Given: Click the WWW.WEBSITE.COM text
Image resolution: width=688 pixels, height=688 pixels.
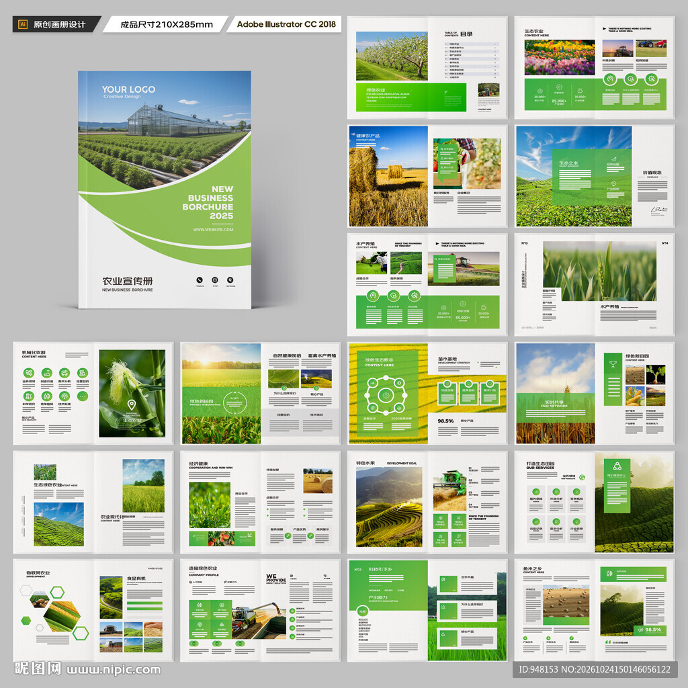Looking at the screenshot, I should click(x=213, y=230).
